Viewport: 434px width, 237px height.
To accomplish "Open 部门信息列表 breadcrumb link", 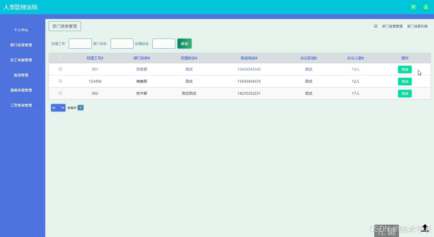I will coord(417,26).
